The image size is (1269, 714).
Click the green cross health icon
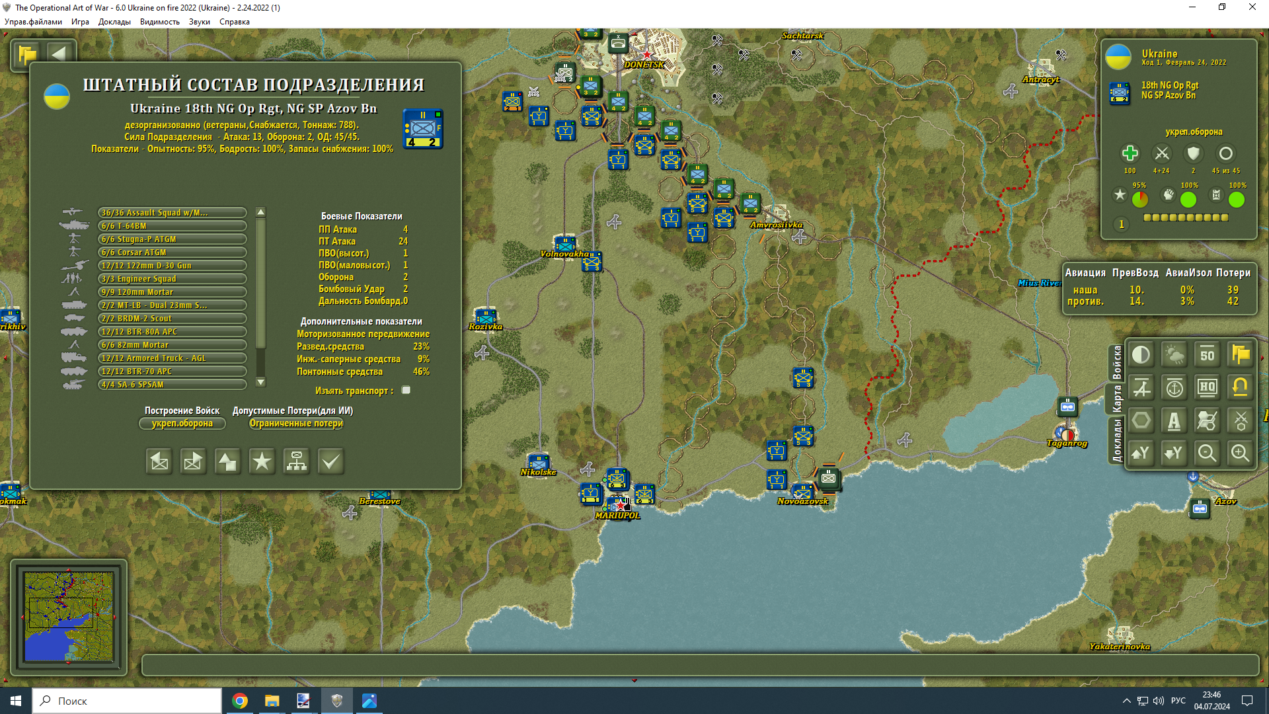pyautogui.click(x=1130, y=153)
